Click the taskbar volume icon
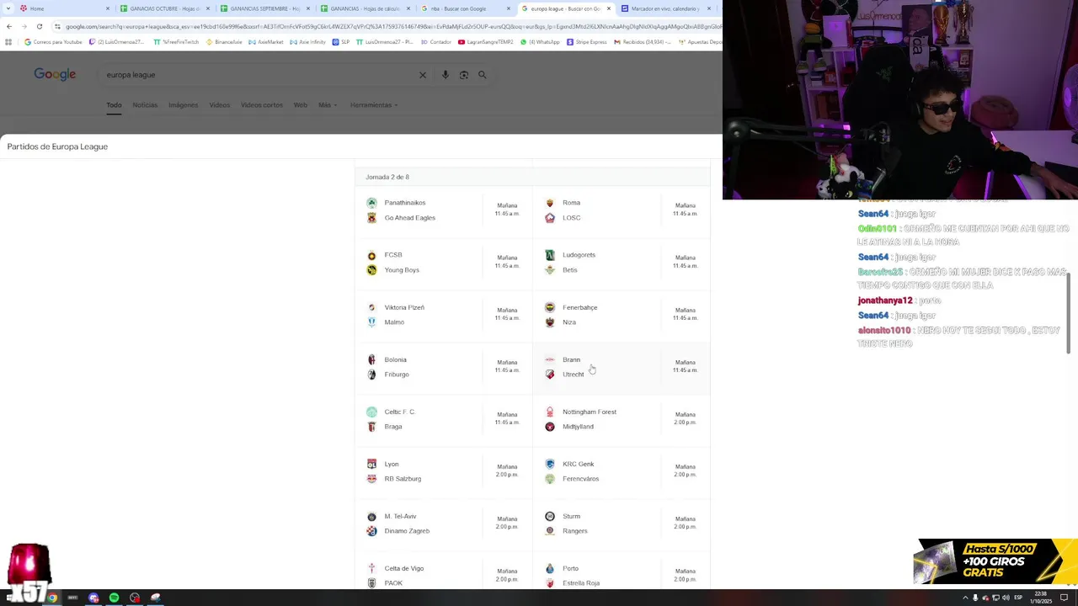This screenshot has width=1078, height=606. click(x=1006, y=598)
